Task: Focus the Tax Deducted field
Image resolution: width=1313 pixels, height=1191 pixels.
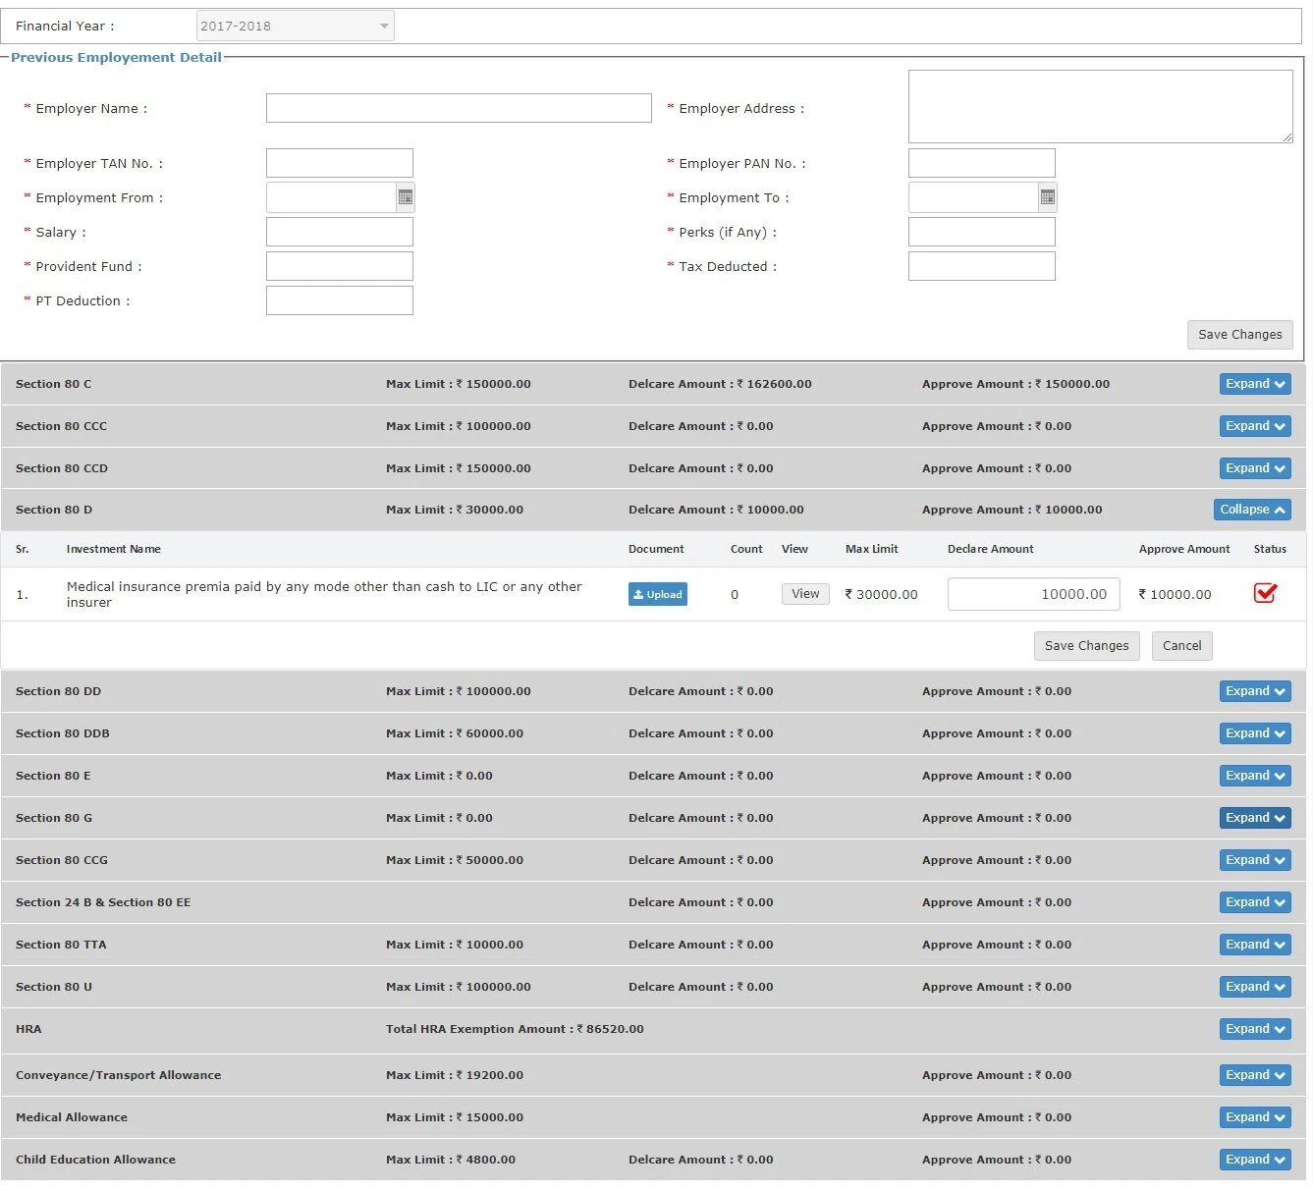Action: tap(981, 266)
